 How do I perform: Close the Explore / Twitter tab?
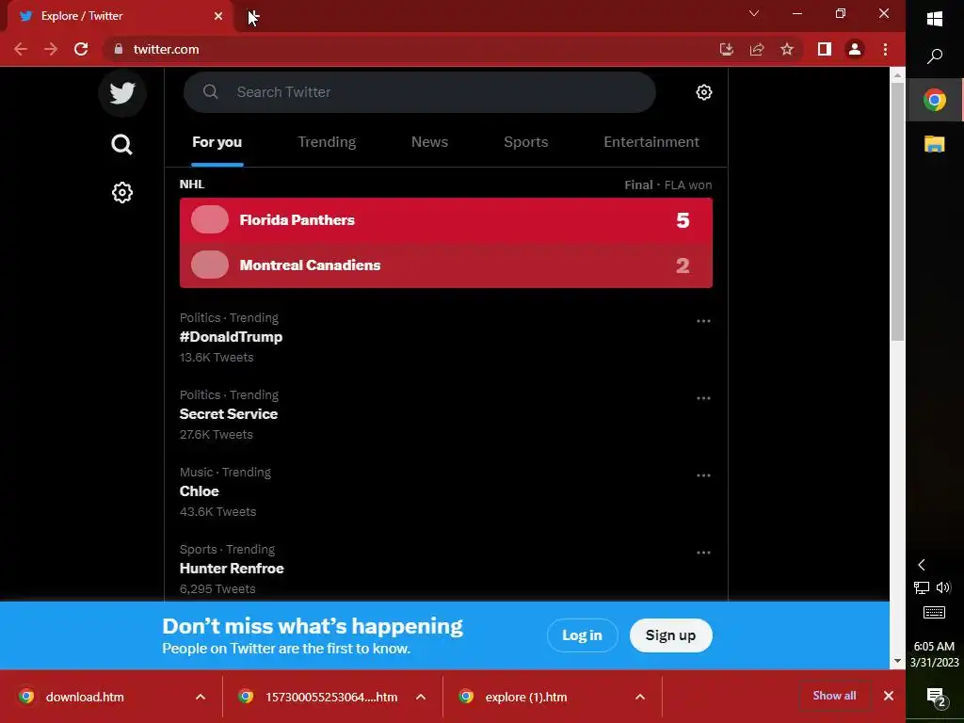[218, 16]
